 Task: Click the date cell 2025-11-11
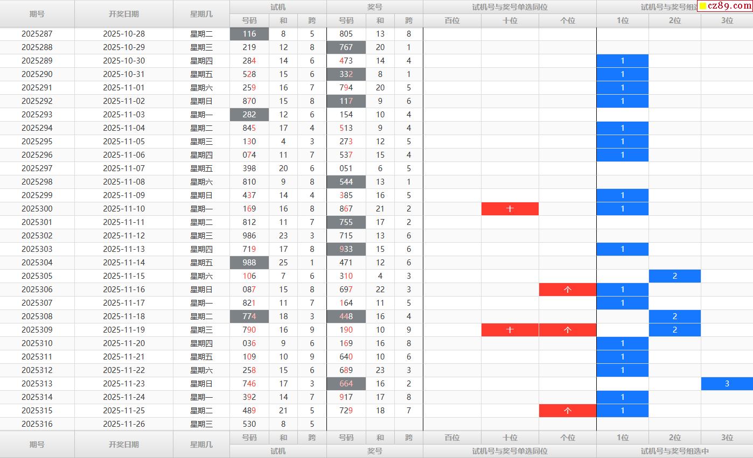click(124, 222)
